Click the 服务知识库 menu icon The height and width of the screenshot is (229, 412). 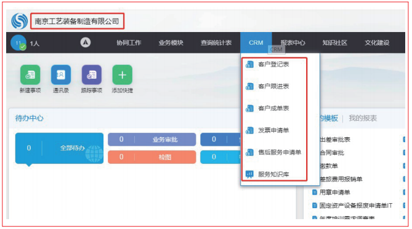click(x=249, y=174)
